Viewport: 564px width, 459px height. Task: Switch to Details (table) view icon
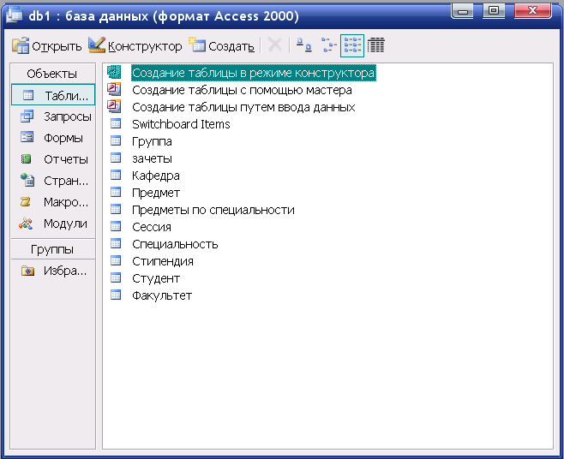point(376,45)
